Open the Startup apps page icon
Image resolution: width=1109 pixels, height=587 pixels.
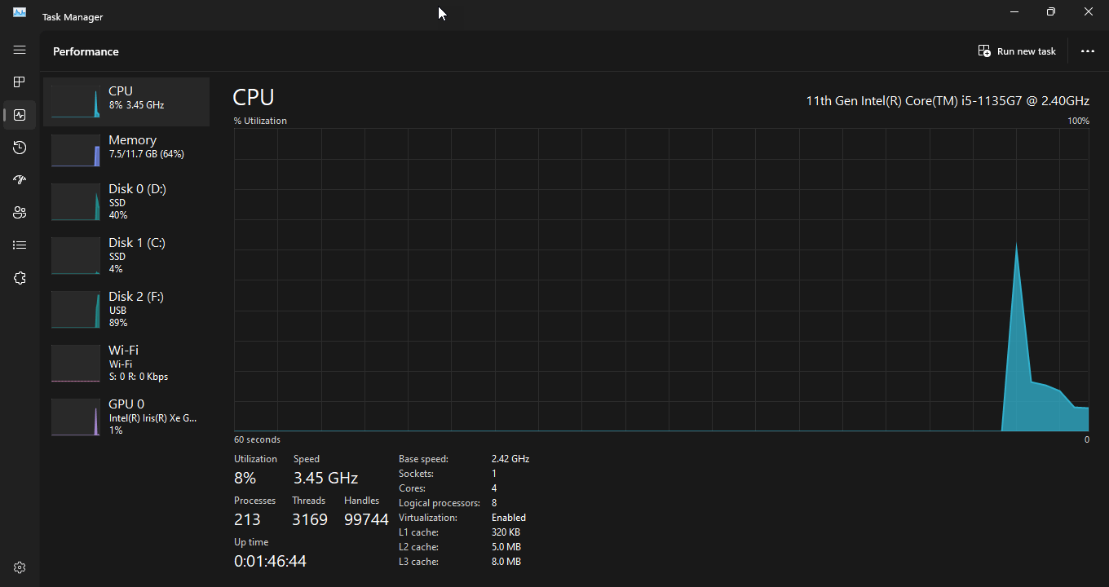[20, 179]
